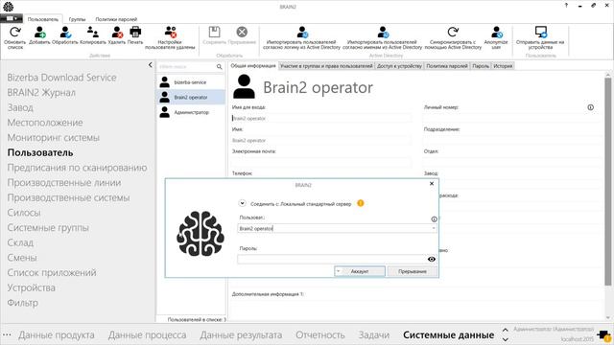Click info icon above user field in dialog
614x345 pixels.
coord(434,219)
